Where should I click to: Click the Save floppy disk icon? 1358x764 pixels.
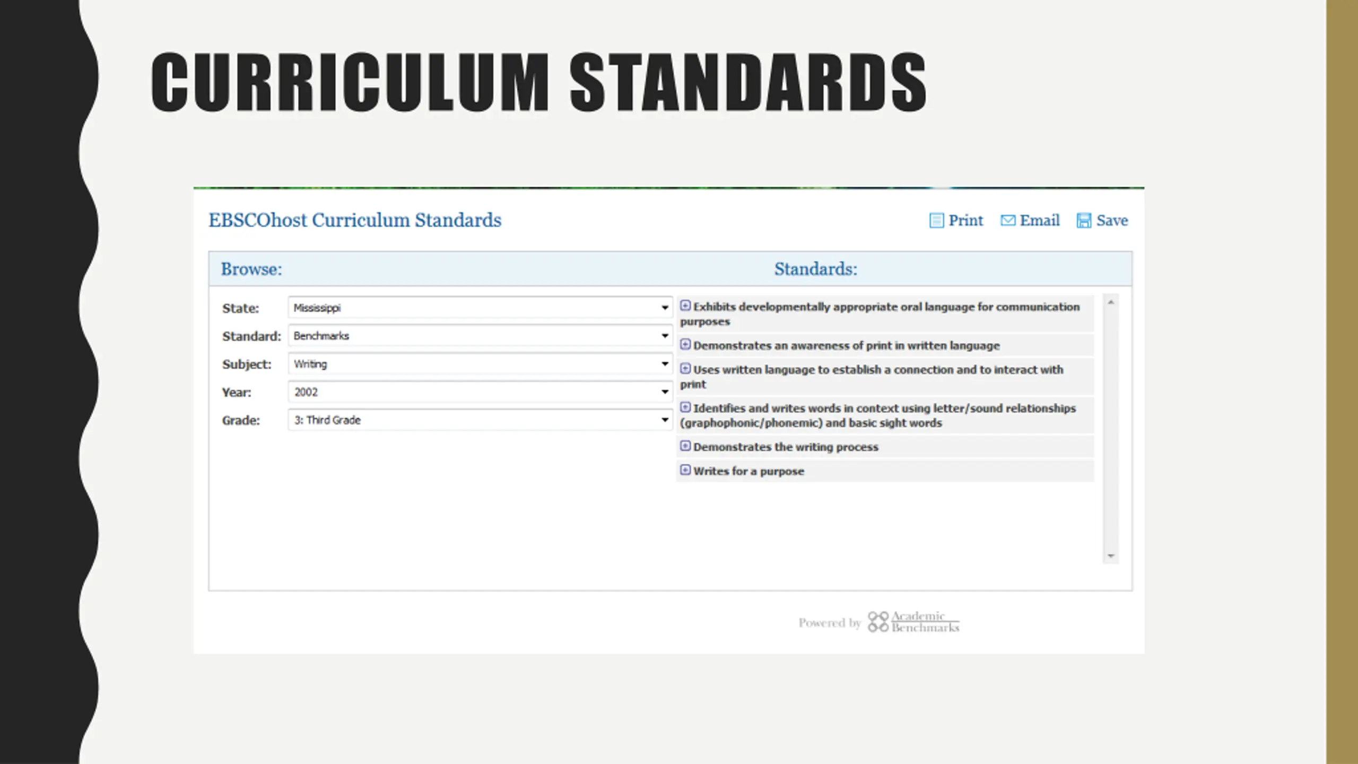1084,221
